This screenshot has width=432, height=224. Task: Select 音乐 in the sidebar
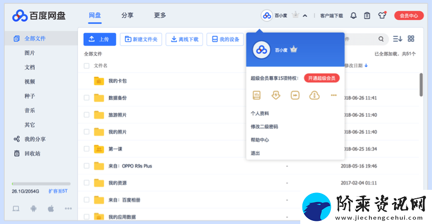click(30, 110)
